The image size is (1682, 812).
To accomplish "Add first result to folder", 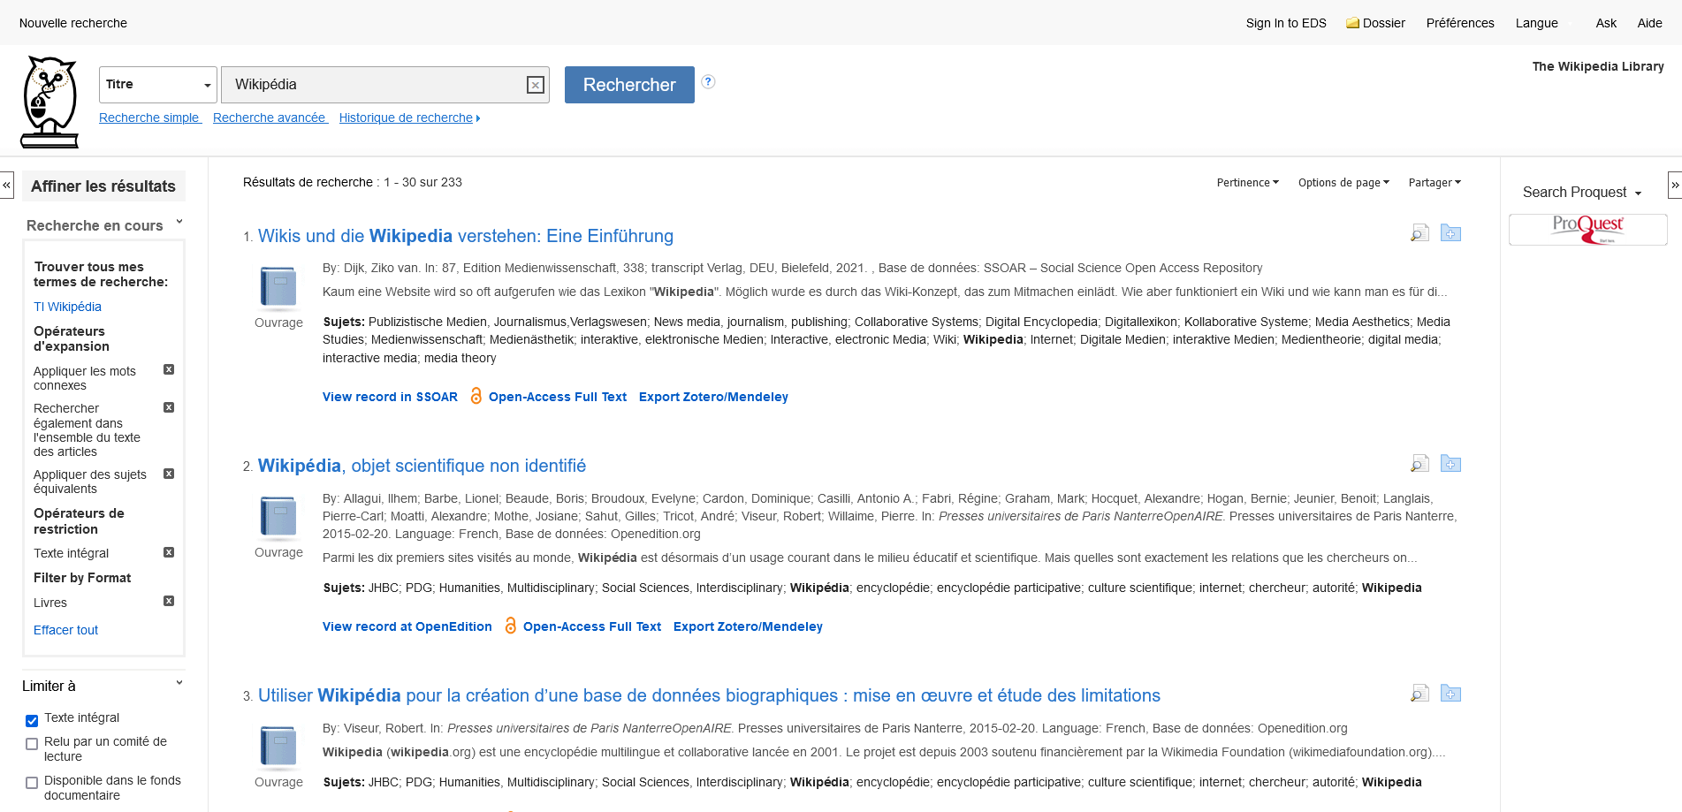I will pos(1450,233).
